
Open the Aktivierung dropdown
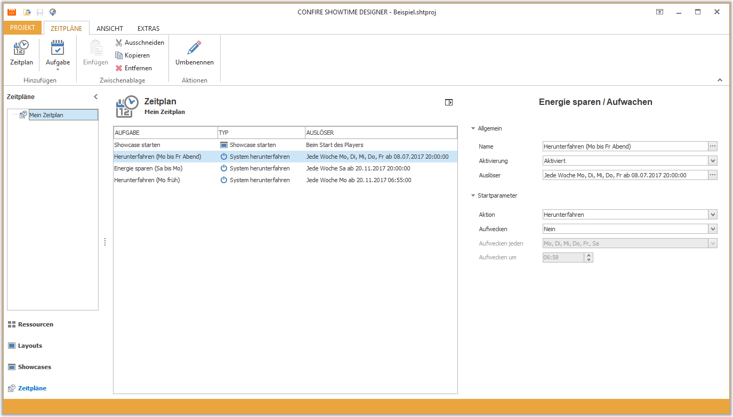pyautogui.click(x=713, y=161)
